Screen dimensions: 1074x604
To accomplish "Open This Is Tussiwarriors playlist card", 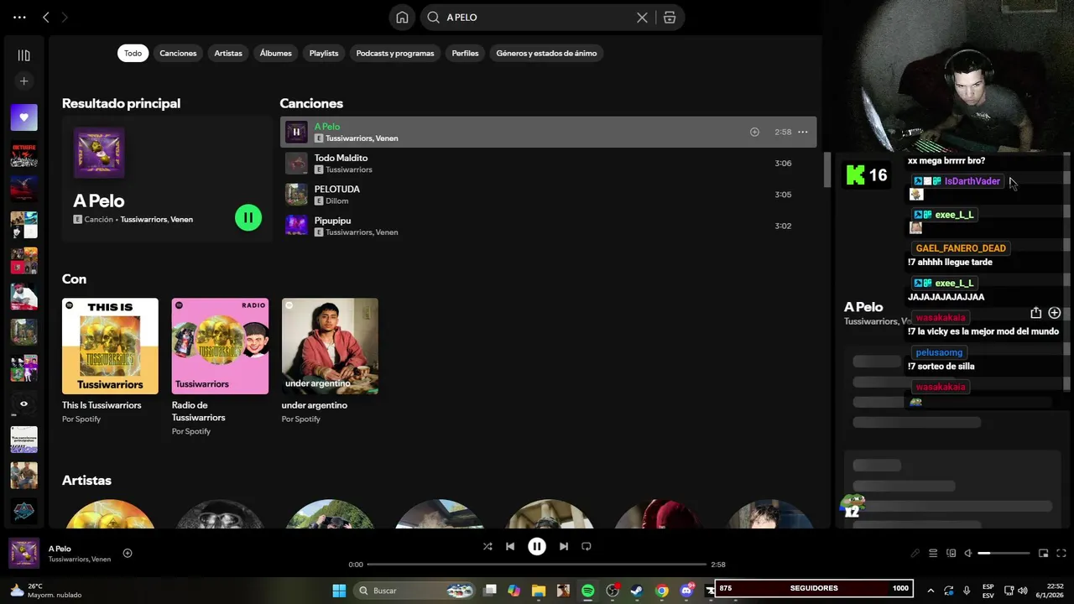I will (x=110, y=361).
